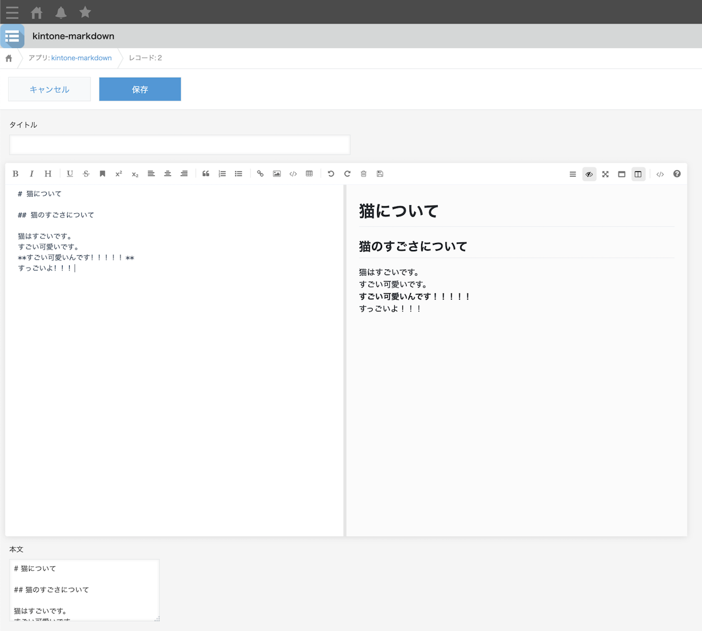
Task: Click the mark/bookmark highlight icon
Action: pos(102,174)
